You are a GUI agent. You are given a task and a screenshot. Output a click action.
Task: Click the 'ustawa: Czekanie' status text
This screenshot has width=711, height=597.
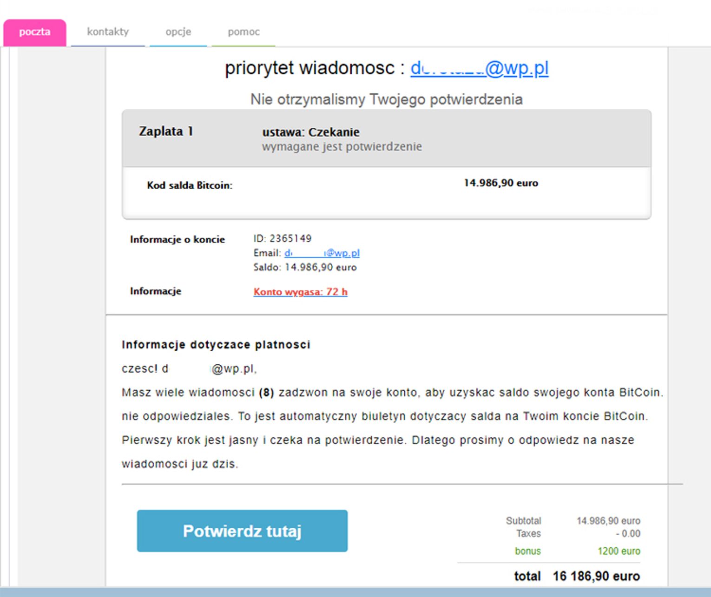(310, 132)
